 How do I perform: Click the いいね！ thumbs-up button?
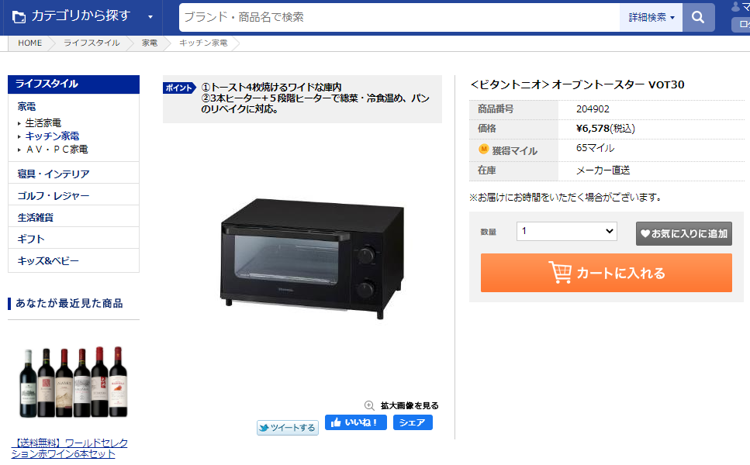[x=355, y=422]
